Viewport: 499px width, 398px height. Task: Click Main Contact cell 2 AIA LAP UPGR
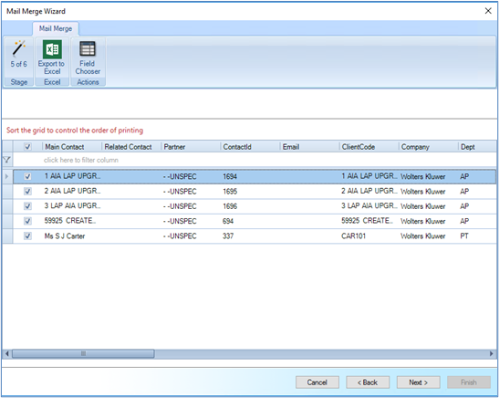coord(72,191)
